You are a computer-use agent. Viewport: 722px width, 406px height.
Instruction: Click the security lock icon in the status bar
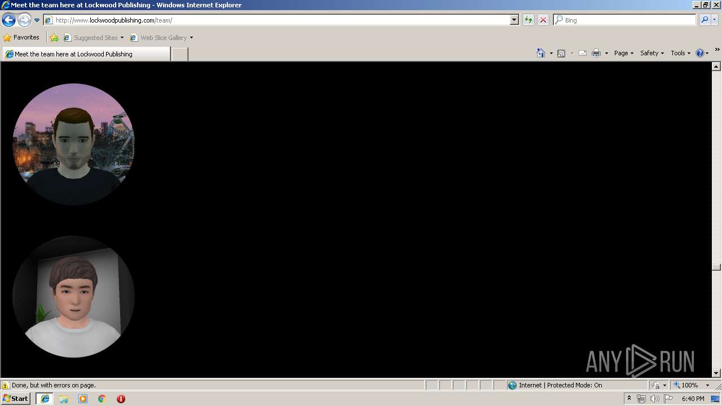point(656,385)
